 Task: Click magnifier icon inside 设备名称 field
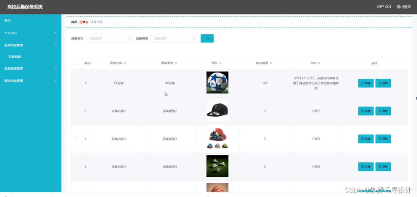point(130,38)
